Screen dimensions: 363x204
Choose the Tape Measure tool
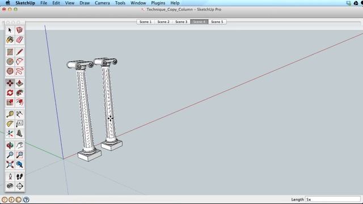click(10, 114)
